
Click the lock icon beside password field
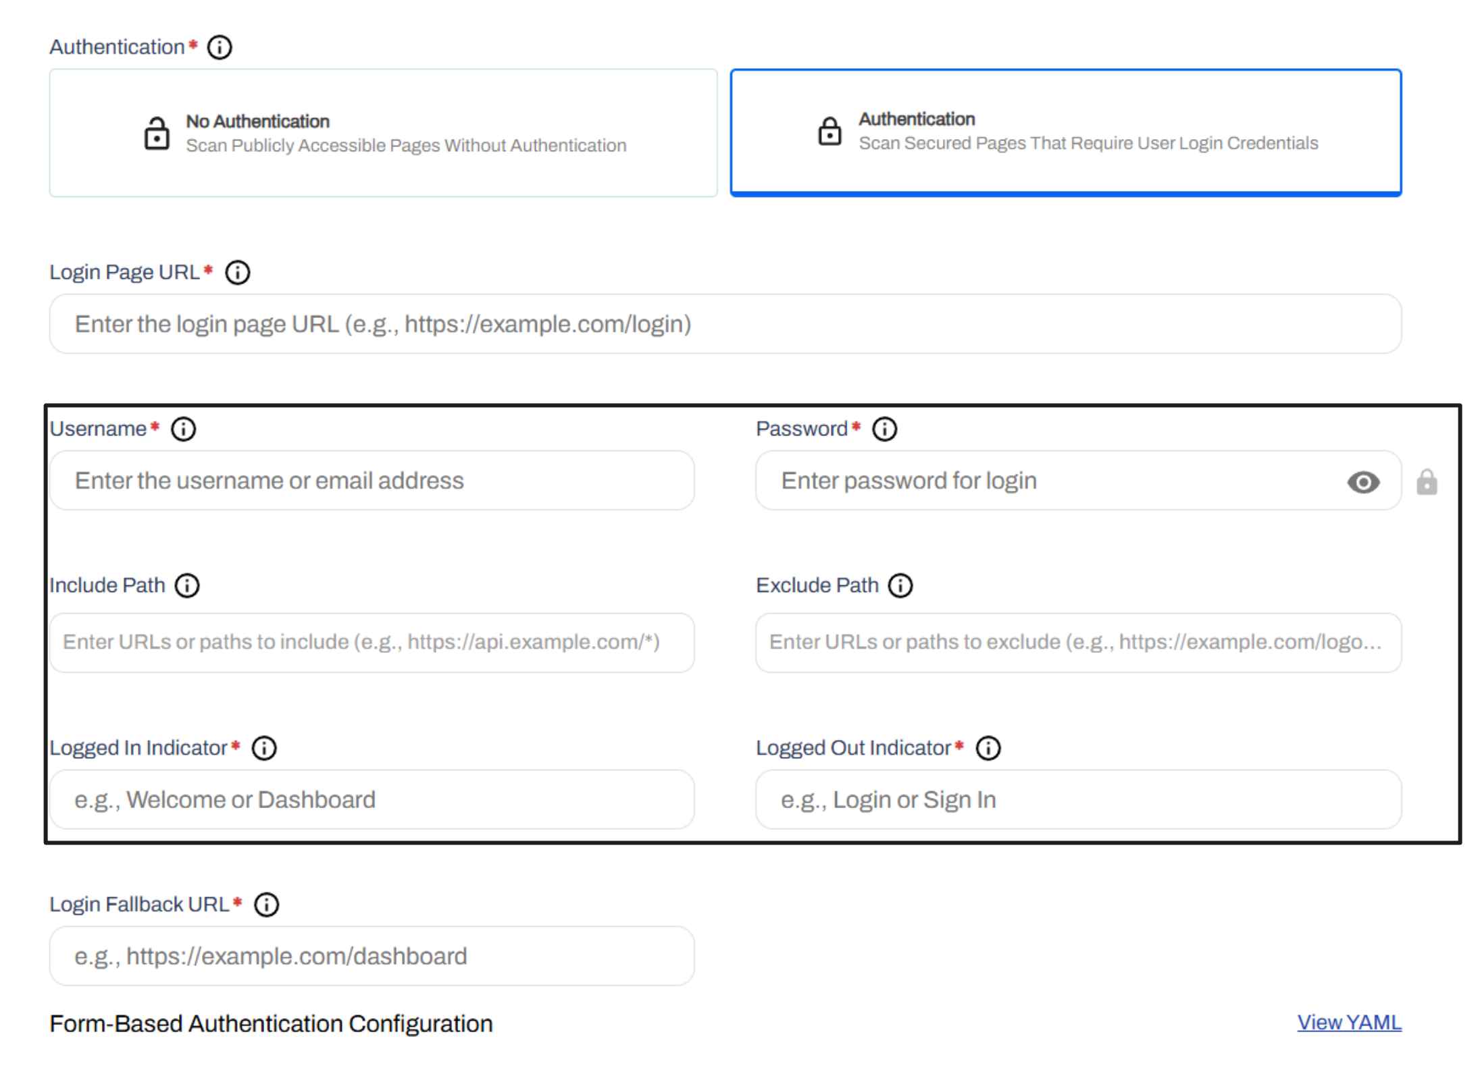(x=1427, y=482)
